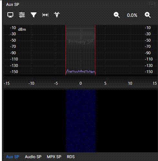This screenshot has height=161, width=158.
Task: Click the left red filter edge line
Action: 66,50
